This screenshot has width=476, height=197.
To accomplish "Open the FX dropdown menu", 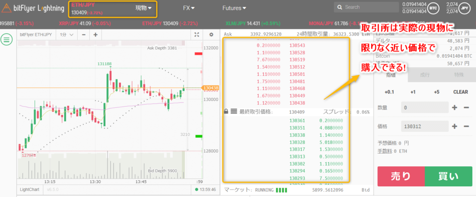I will click(x=189, y=8).
